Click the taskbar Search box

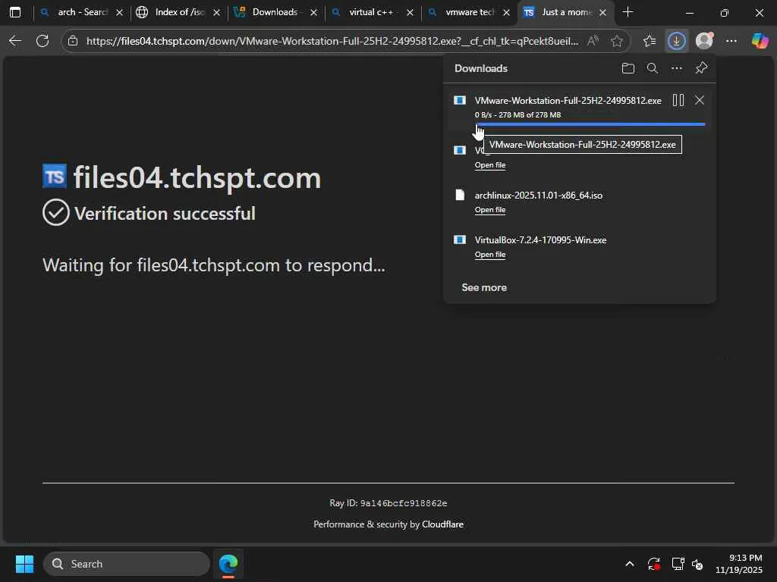127,564
